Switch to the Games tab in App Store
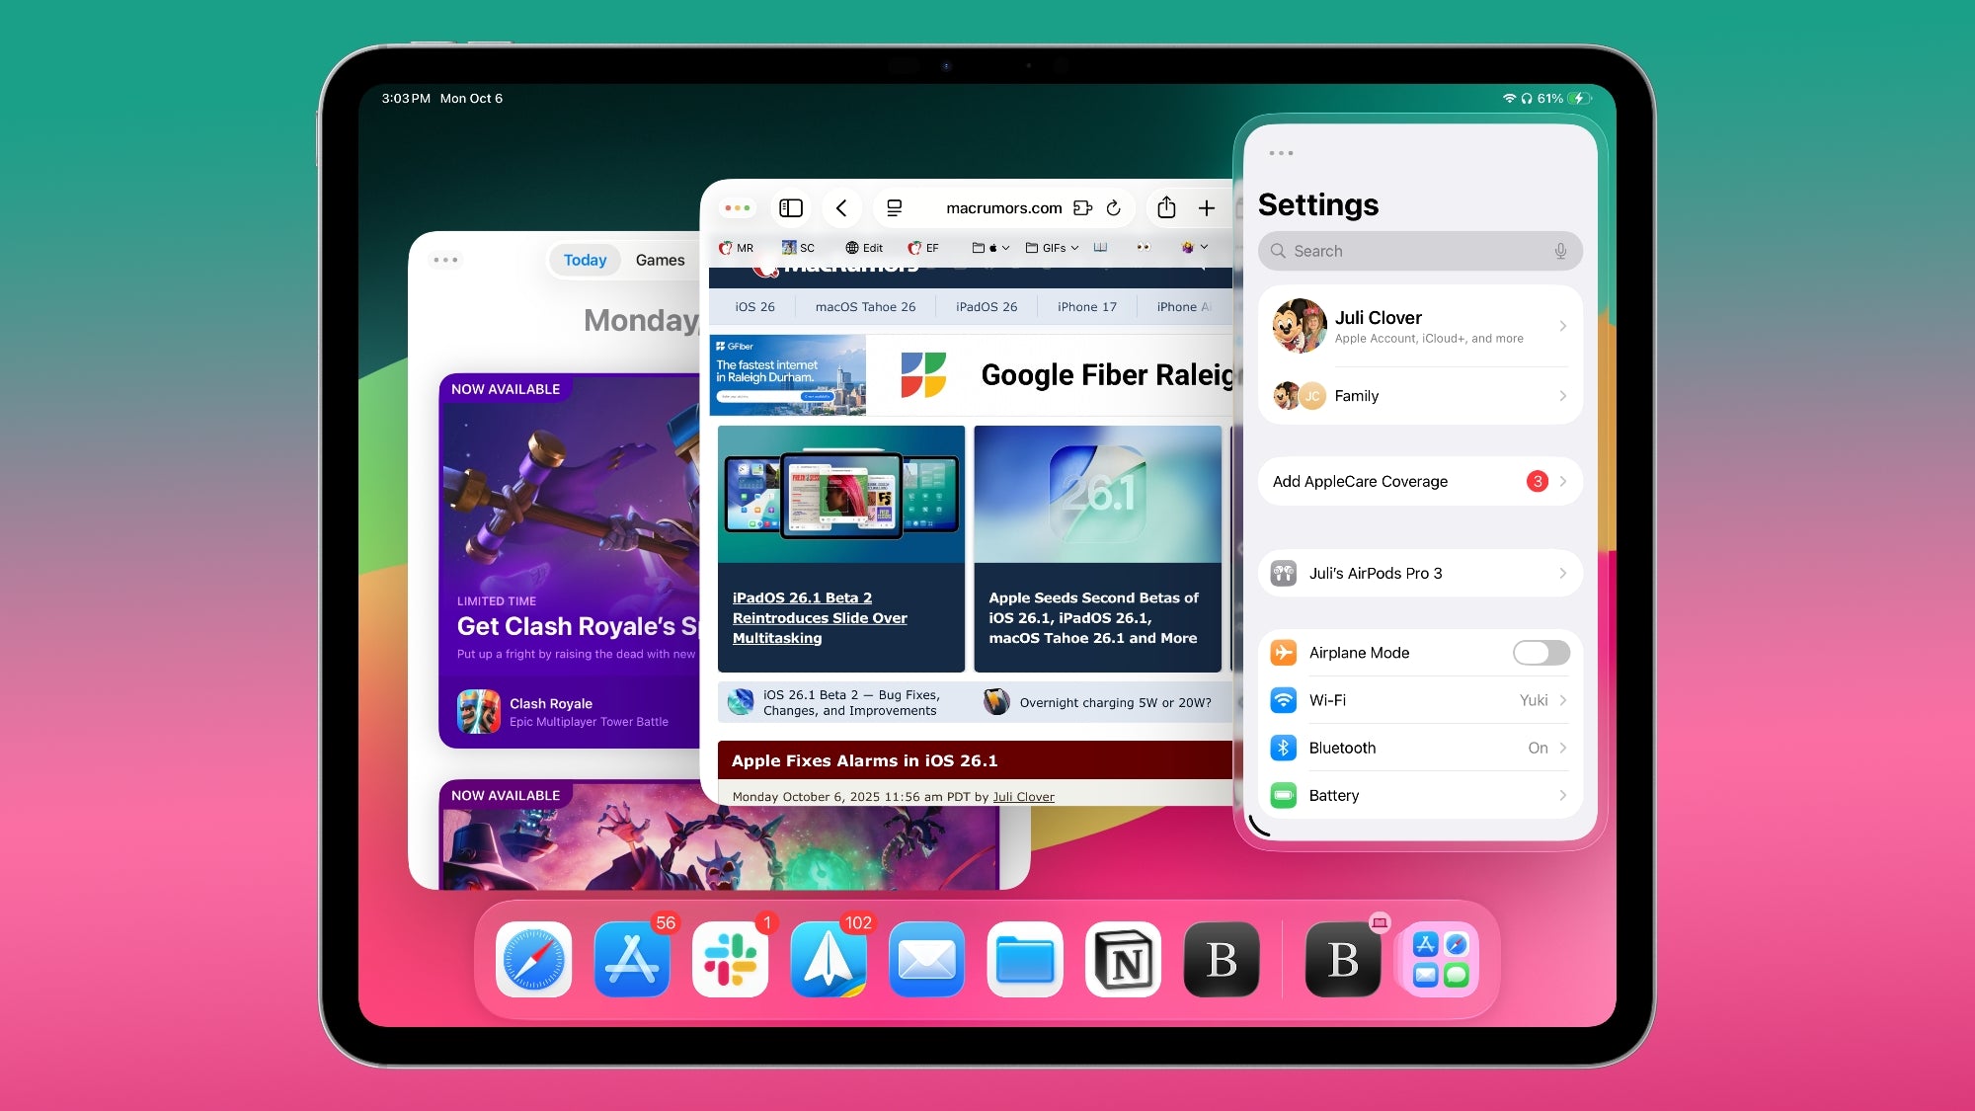1975x1111 pixels. pyautogui.click(x=660, y=260)
